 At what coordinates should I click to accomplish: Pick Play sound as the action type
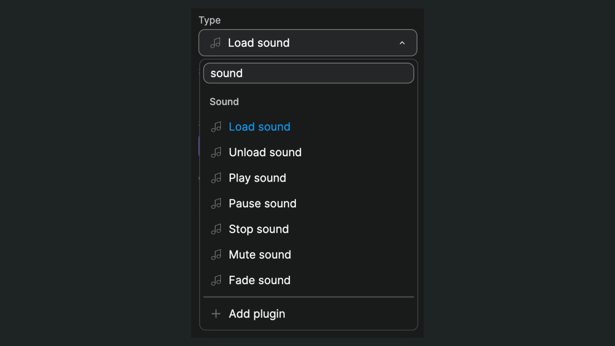(x=257, y=178)
